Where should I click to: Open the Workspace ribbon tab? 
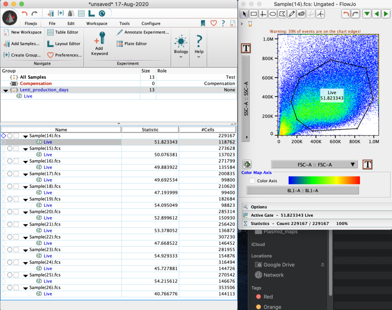(x=97, y=23)
